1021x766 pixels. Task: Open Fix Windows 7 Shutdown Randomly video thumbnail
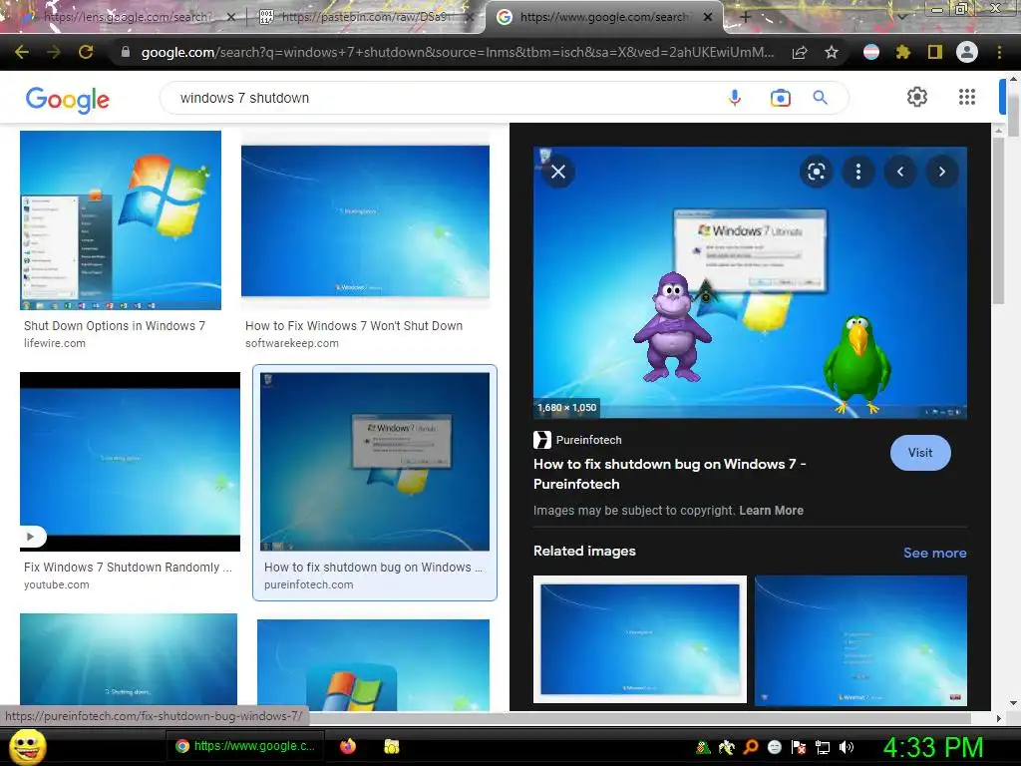(131, 462)
